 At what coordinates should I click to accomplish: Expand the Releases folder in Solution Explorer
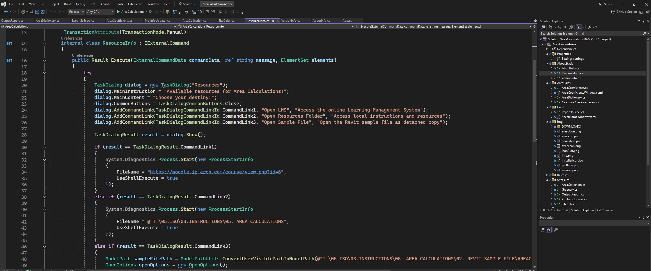click(x=547, y=175)
